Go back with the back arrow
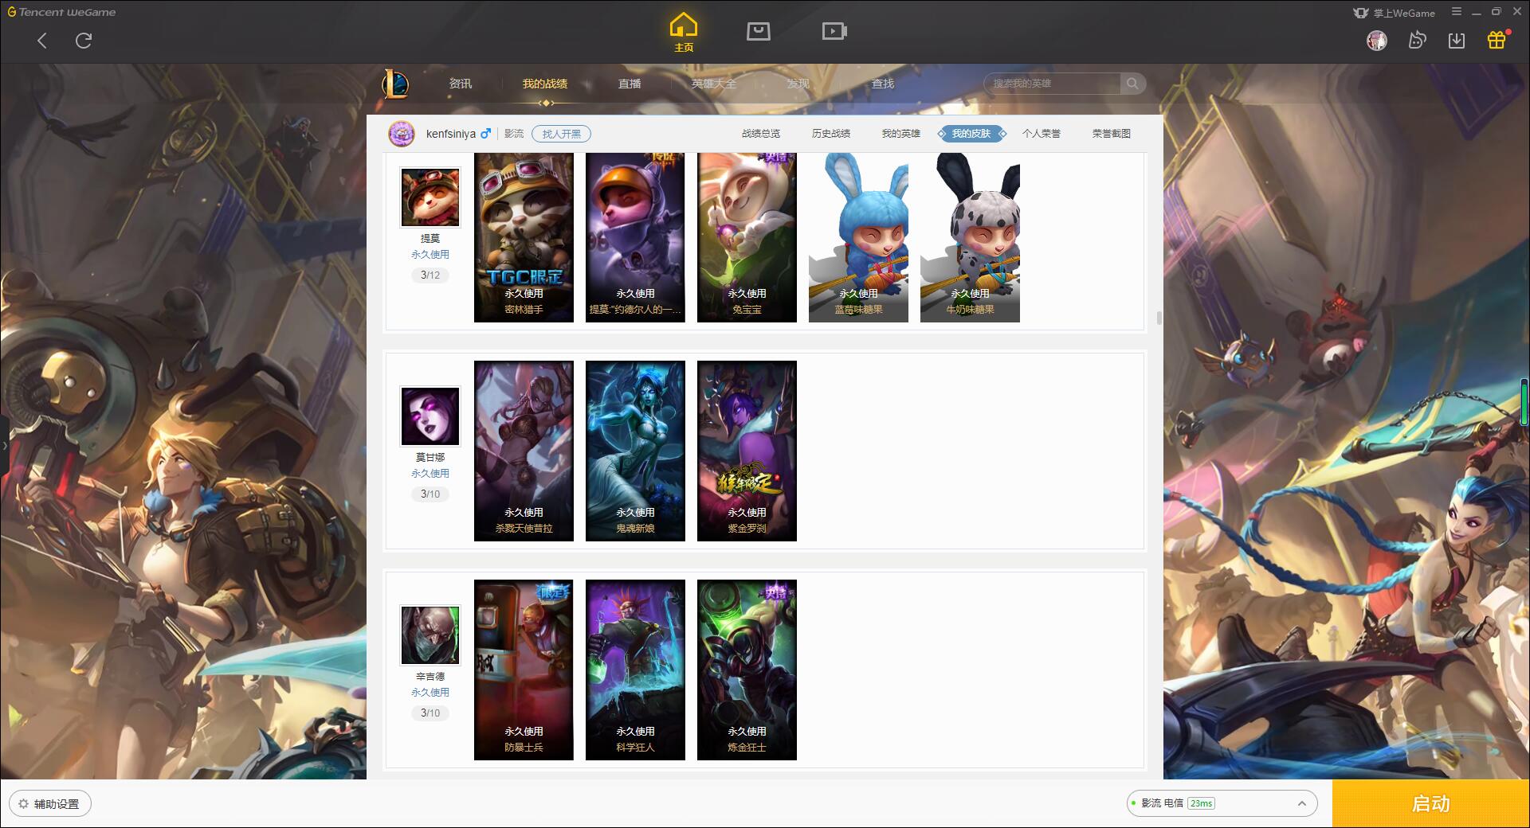 [42, 41]
